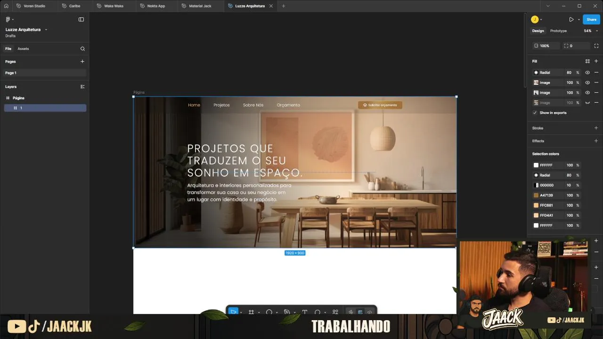Viewport: 603px width, 339px height.
Task: Click the Share button
Action: pyautogui.click(x=591, y=19)
